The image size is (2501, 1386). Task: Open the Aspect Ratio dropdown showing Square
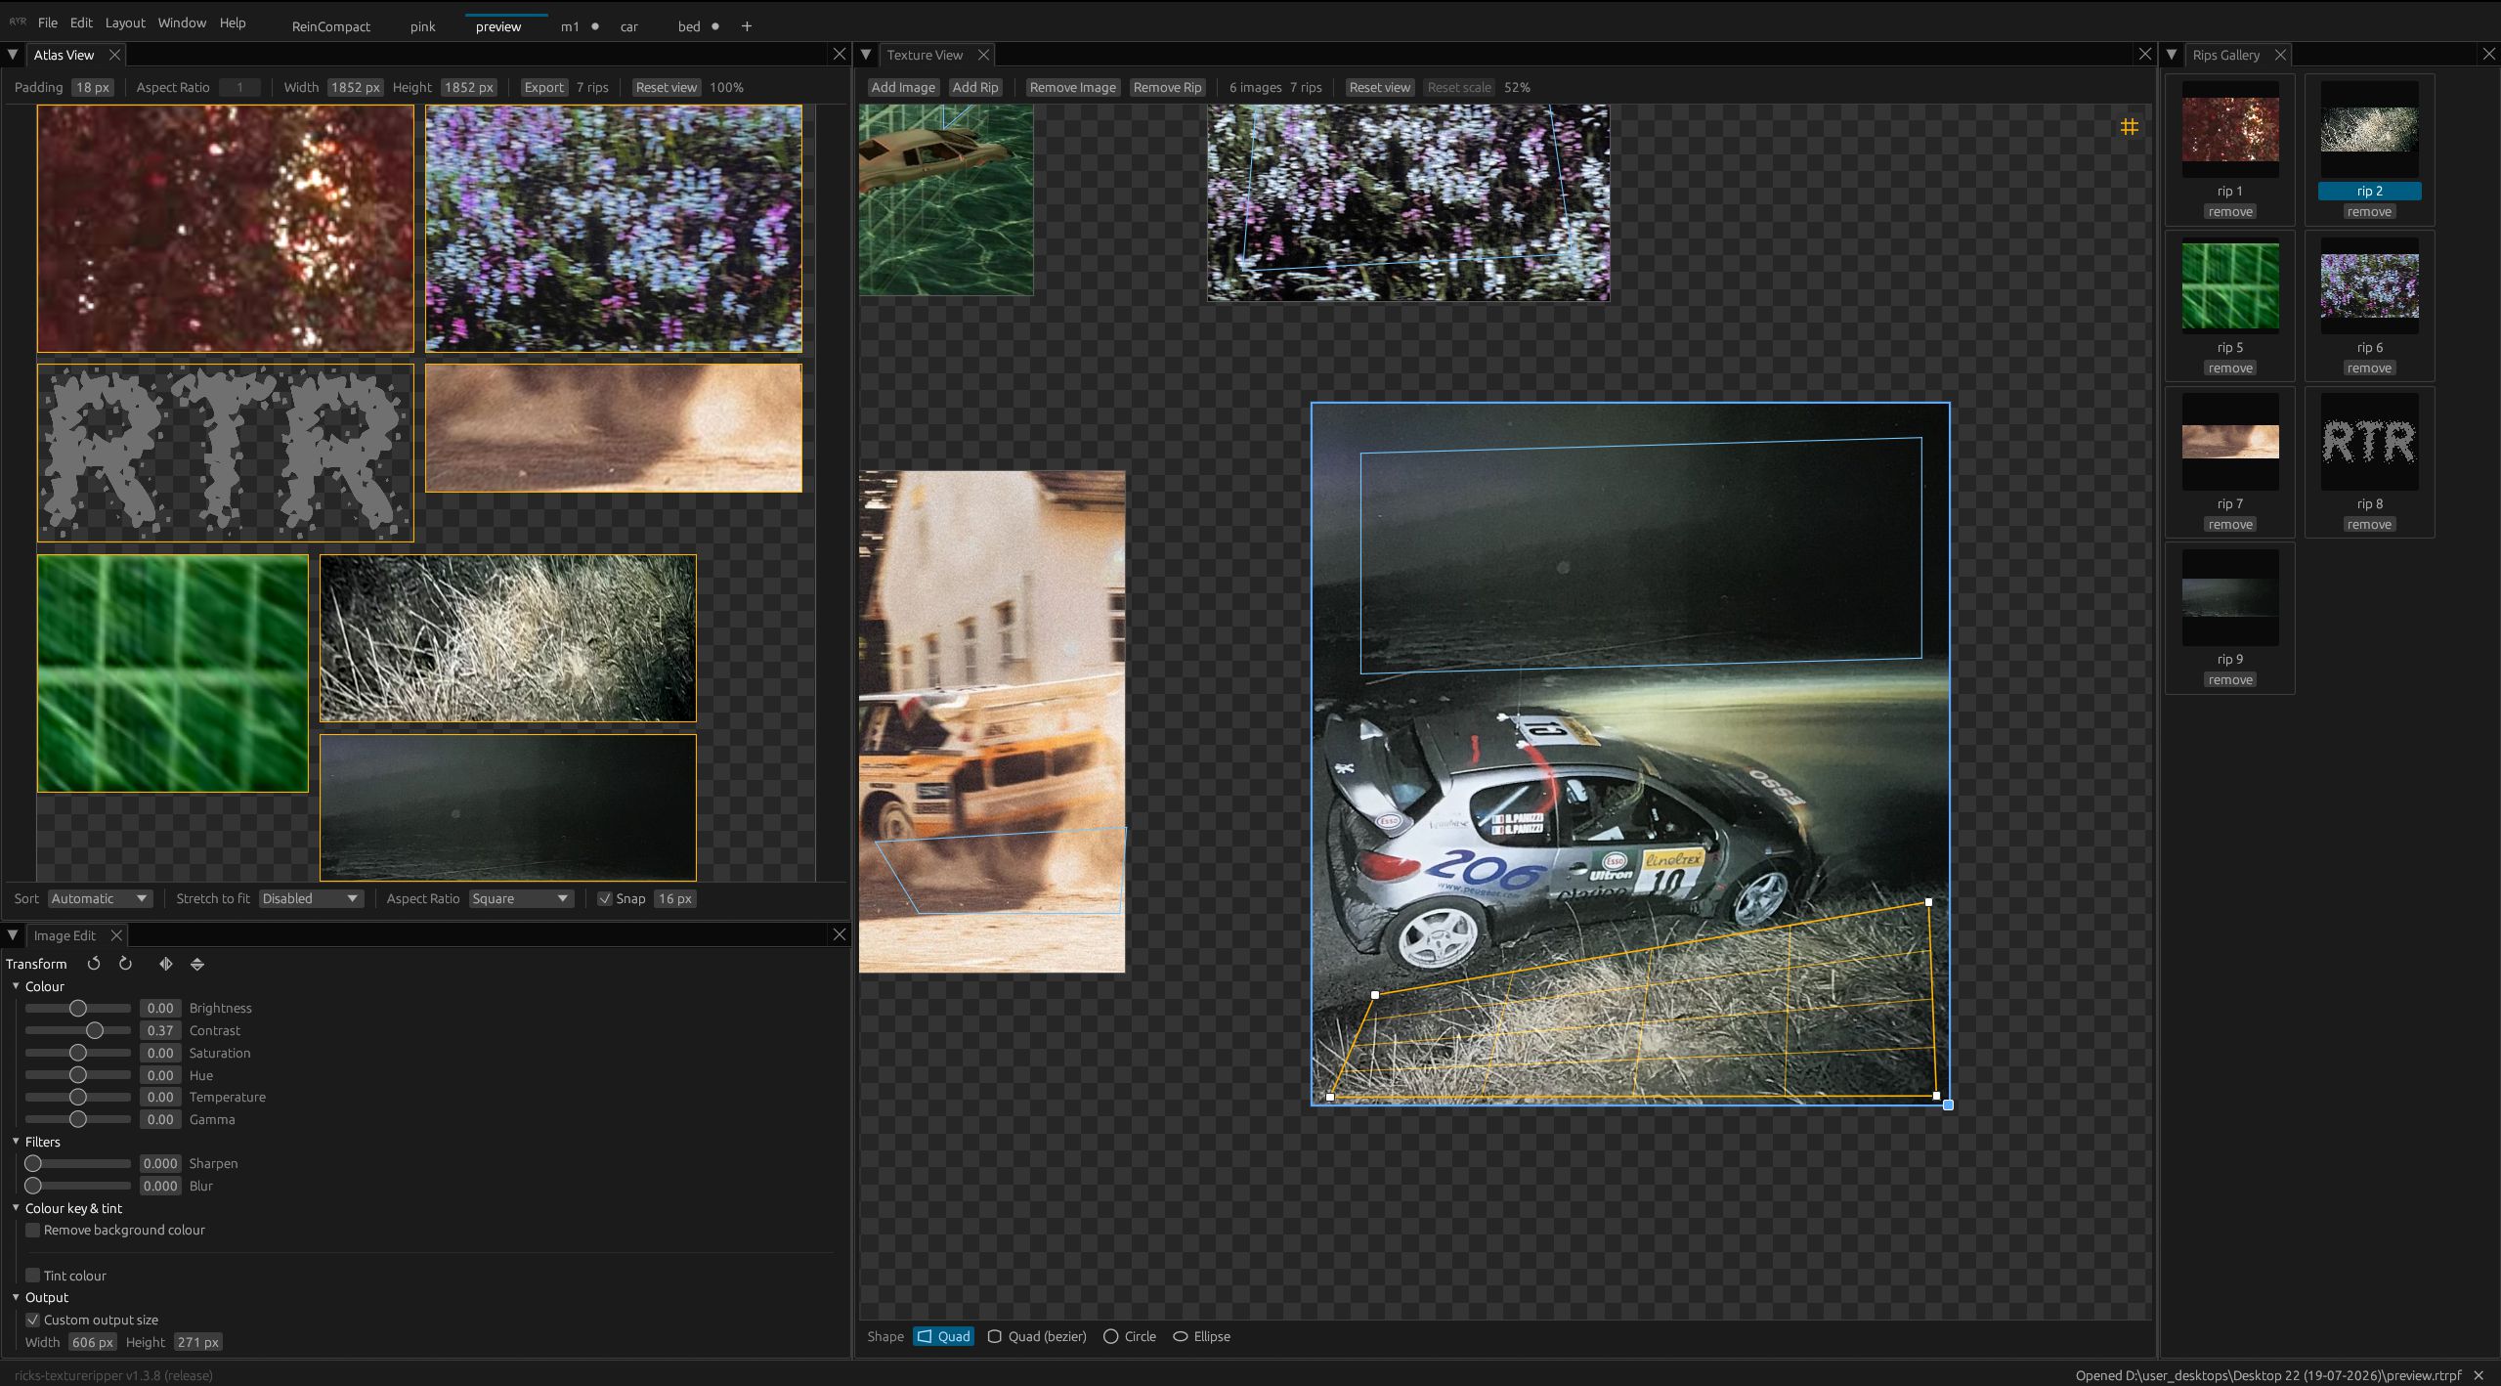tap(521, 898)
